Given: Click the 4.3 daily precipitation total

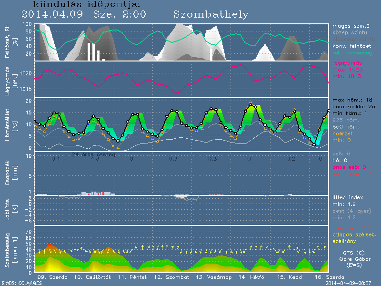Looking at the screenshot, I should tap(95, 159).
